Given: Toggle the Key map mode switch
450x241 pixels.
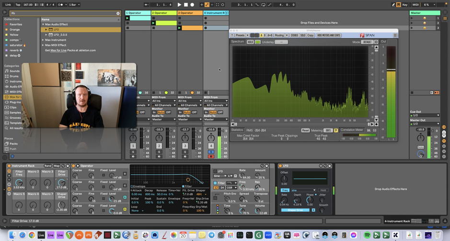Looking at the screenshot, I should coord(404,5).
